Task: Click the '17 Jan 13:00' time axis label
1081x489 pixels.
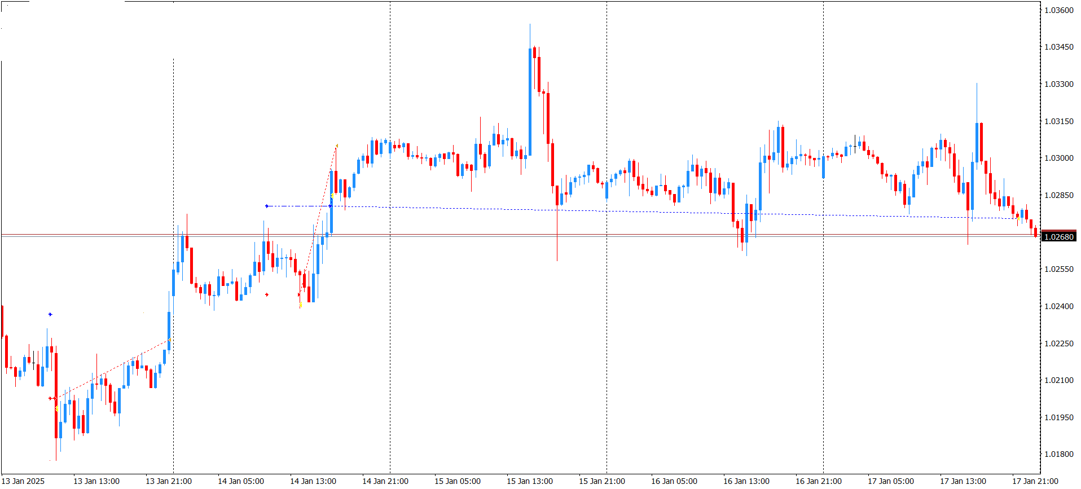Action: pyautogui.click(x=963, y=481)
